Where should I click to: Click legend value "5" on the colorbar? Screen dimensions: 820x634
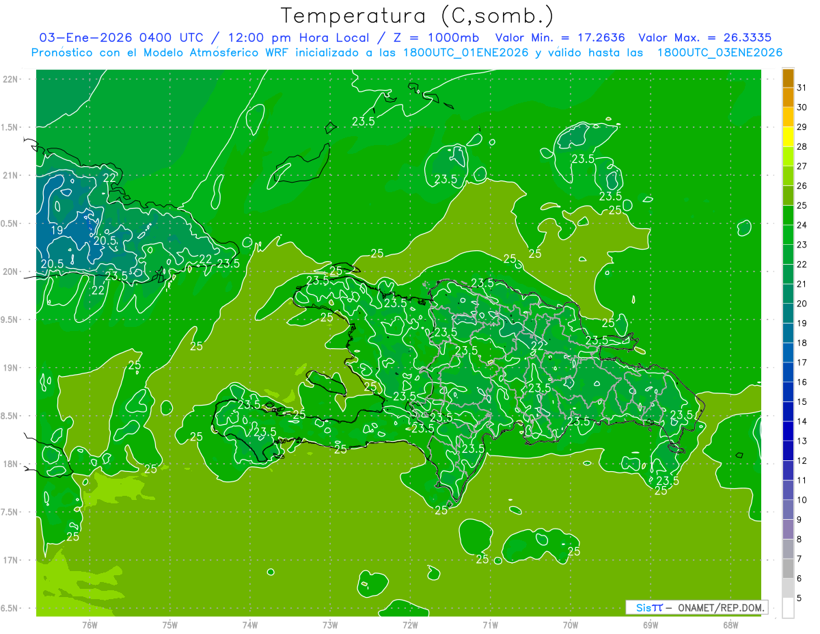pyautogui.click(x=799, y=598)
